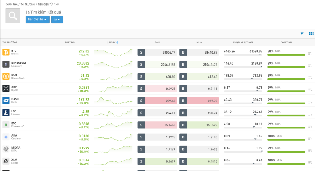Screen dimensions: 315x171
Task: Add BCH to watchlist icon
Action: pyautogui.click(x=310, y=78)
